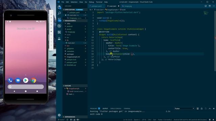Switch to the Terminal panel tab

127,109
